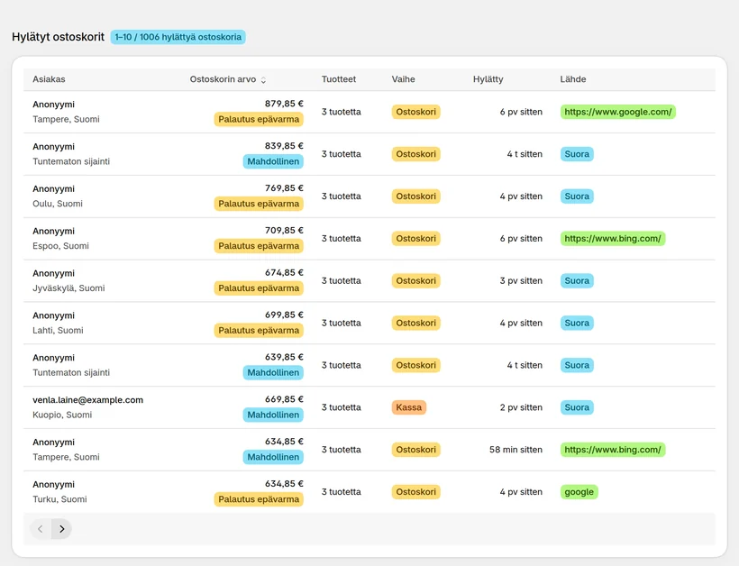Click Mahdollinen badge under 839,85 €

(273, 161)
